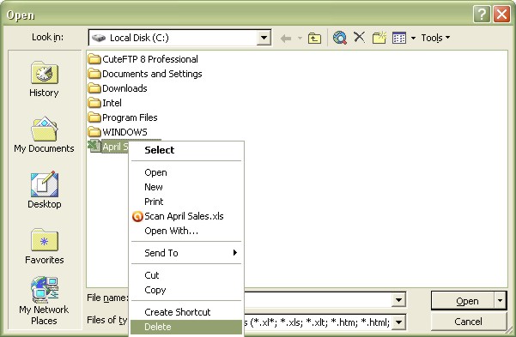This screenshot has width=516, height=337.
Task: Go back using the Back arrow icon
Action: pos(286,38)
